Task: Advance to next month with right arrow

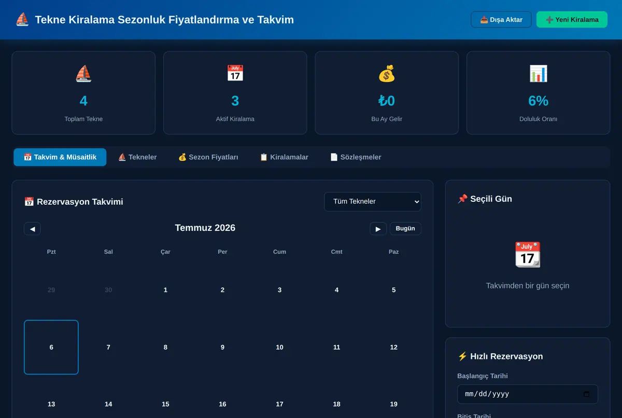Action: pos(378,229)
